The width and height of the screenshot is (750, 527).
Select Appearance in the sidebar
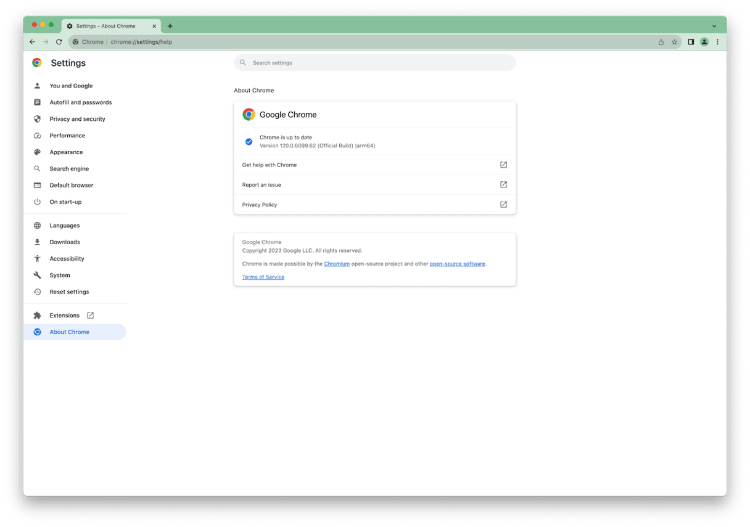pos(66,152)
